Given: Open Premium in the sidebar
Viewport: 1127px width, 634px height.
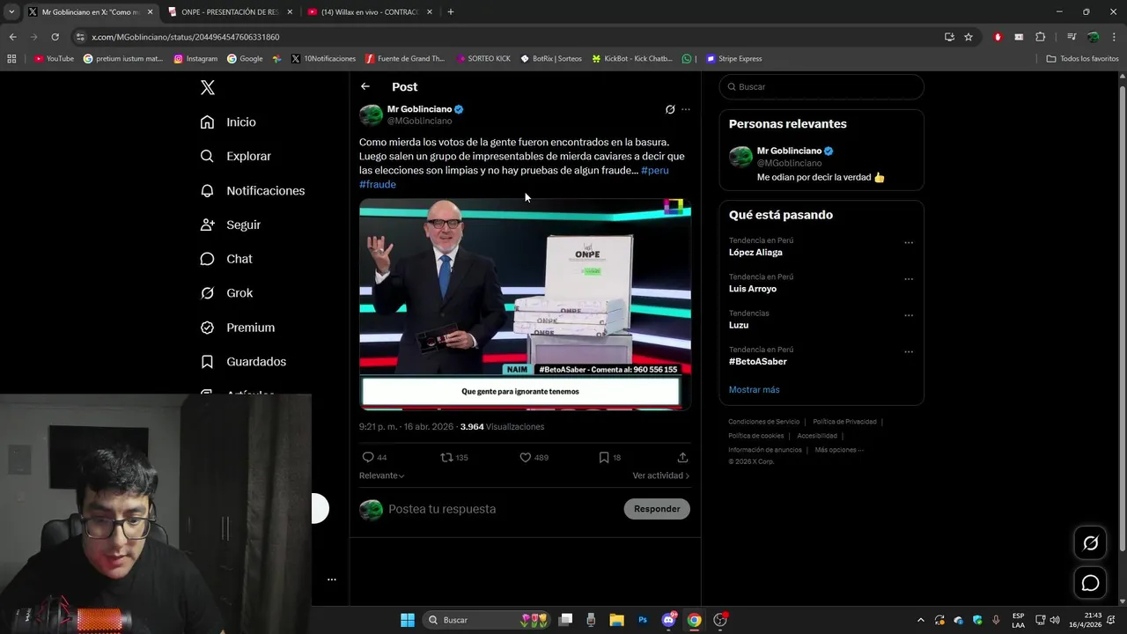Looking at the screenshot, I should coord(238,328).
